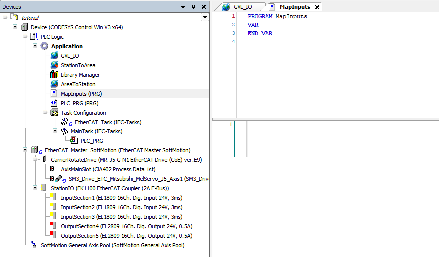
Task: Collapse the EtherCAT_Master_SoftMotion node
Action: pos(25,150)
